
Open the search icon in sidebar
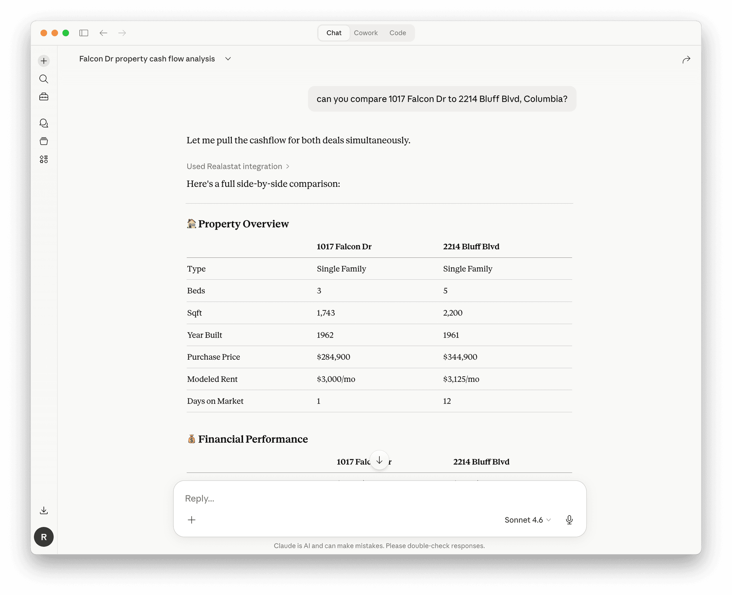click(44, 79)
